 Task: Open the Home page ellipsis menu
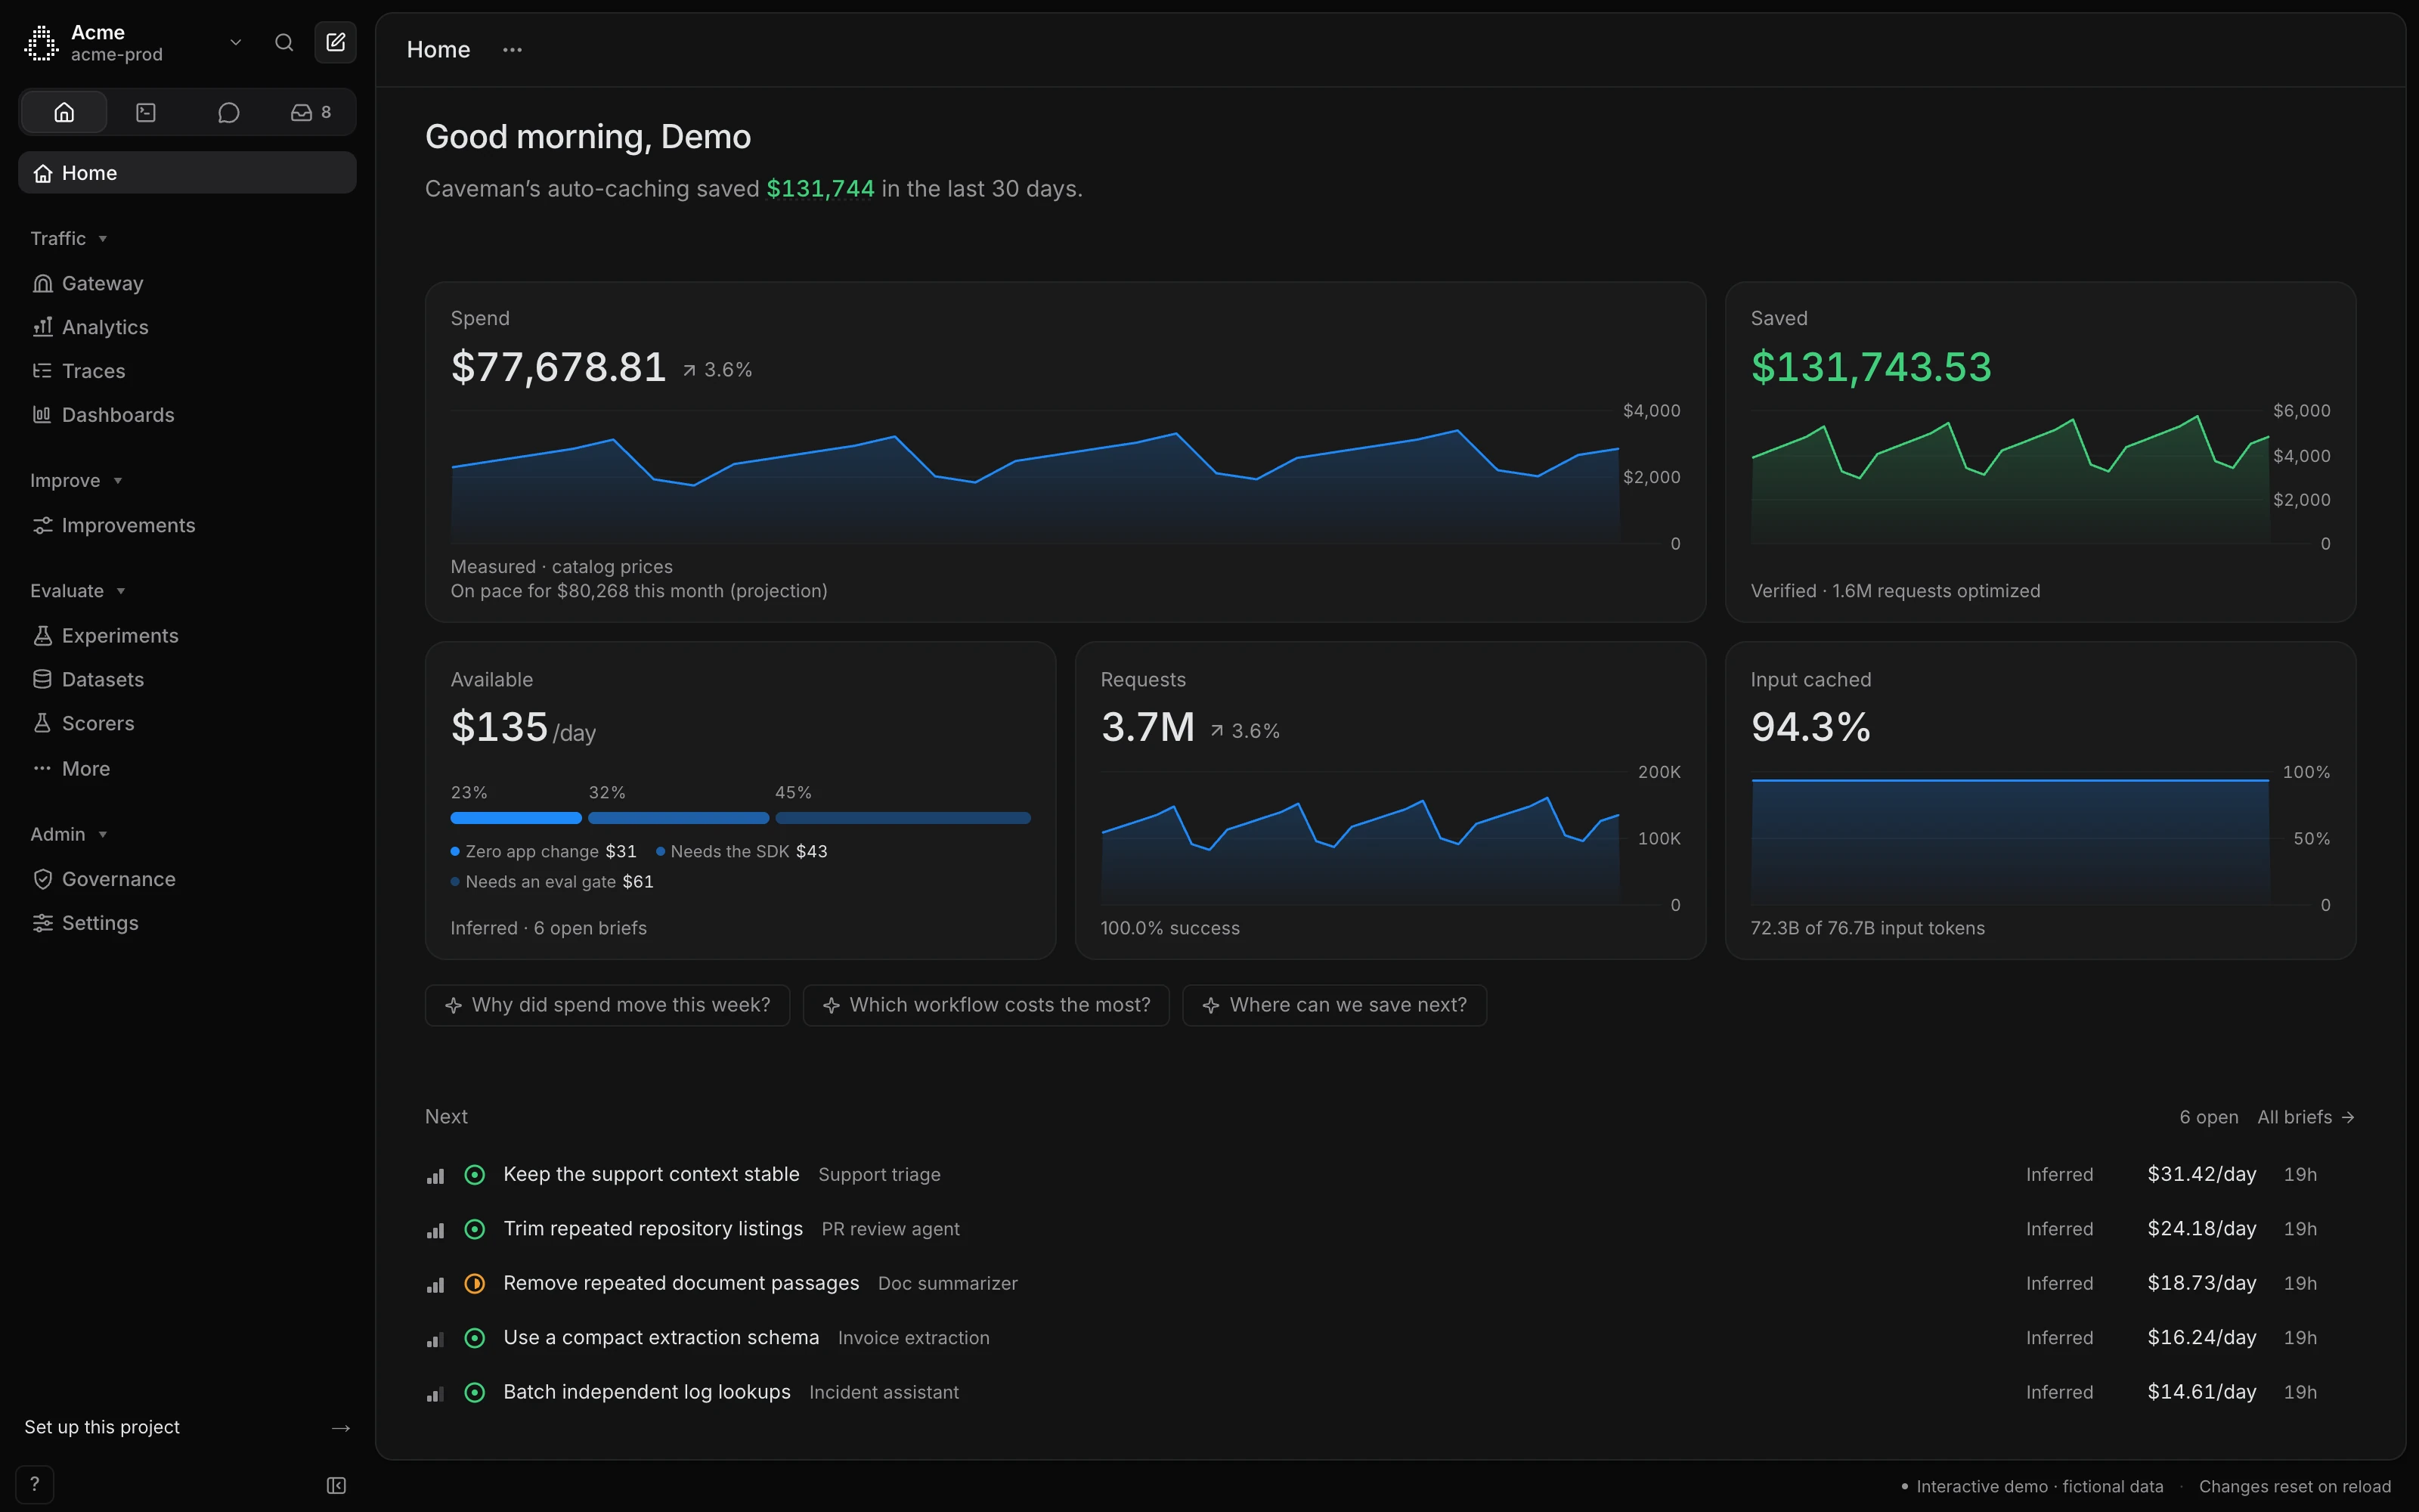pyautogui.click(x=512, y=50)
